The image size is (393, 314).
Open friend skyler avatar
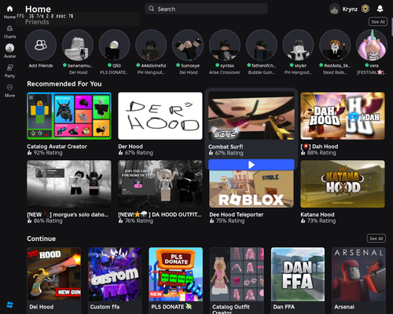click(298, 45)
